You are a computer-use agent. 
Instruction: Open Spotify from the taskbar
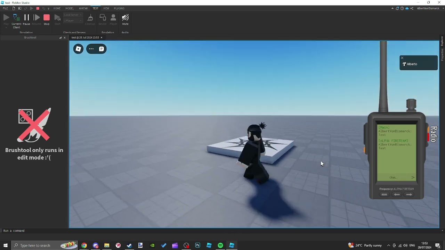[220, 245]
